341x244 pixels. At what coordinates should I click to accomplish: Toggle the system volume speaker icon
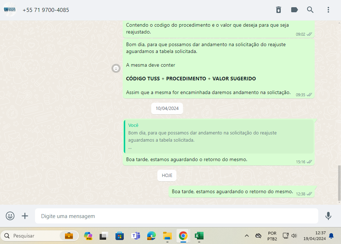tap(294, 236)
